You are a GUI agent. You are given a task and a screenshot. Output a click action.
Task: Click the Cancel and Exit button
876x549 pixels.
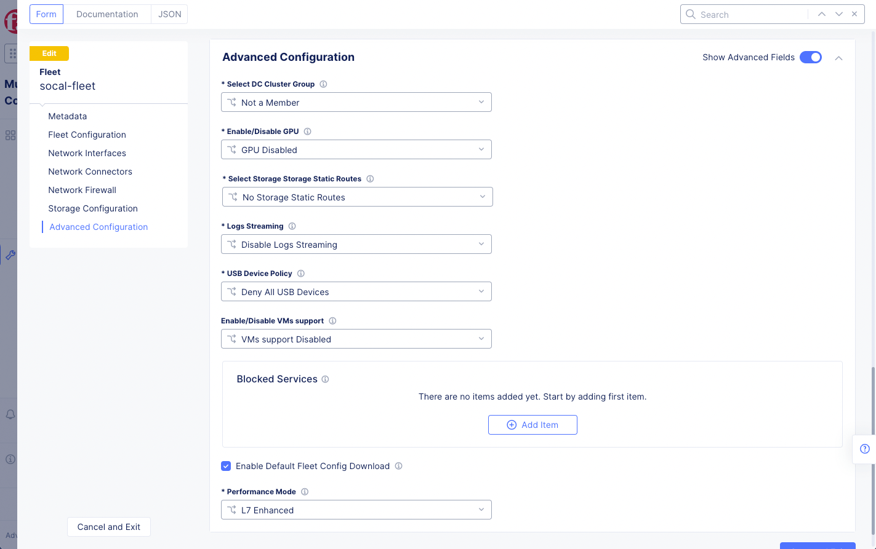pyautogui.click(x=108, y=527)
